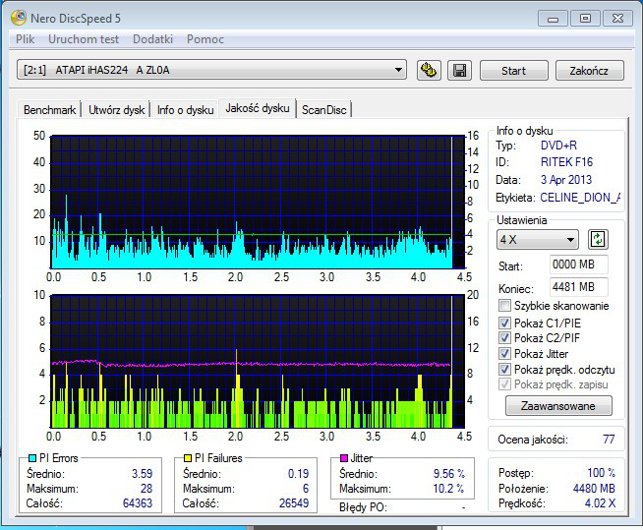643x530 pixels.
Task: Click the quality score value 77
Action: point(609,440)
